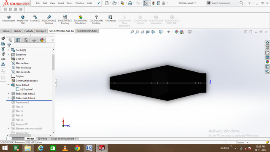270x152 pixels.
Task: Click the Windows Start button
Action: [5, 148]
